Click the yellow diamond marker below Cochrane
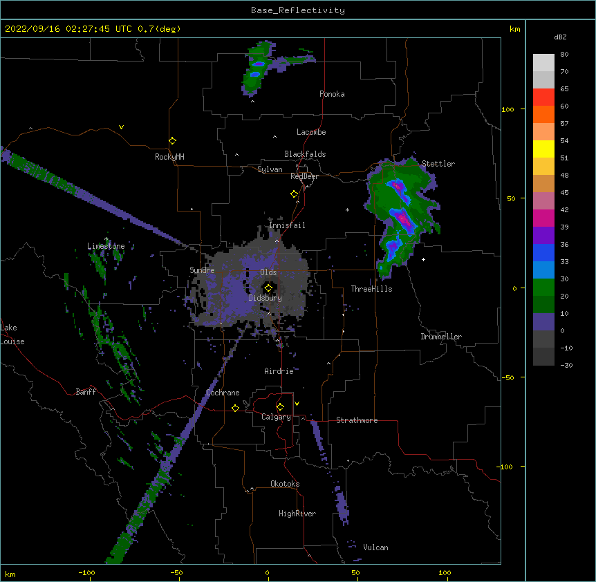 tap(235, 408)
